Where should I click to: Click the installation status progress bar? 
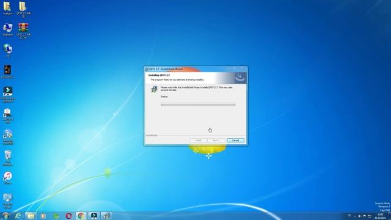coord(198,105)
